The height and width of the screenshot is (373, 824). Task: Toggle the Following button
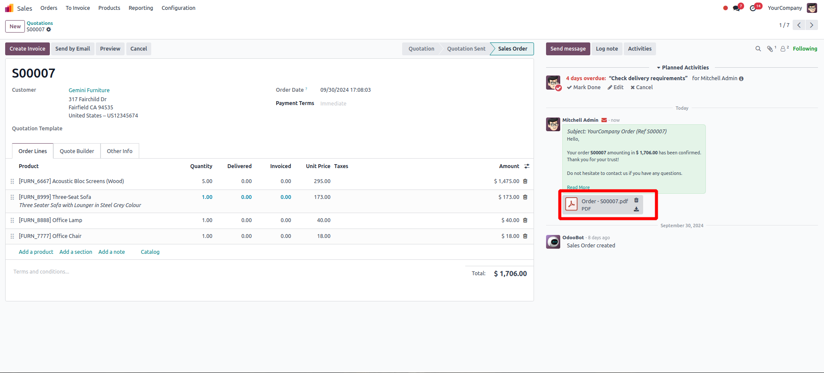pos(805,49)
